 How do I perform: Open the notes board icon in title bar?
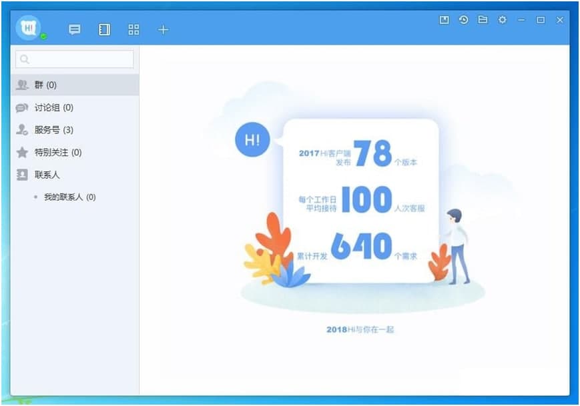pyautogui.click(x=444, y=19)
